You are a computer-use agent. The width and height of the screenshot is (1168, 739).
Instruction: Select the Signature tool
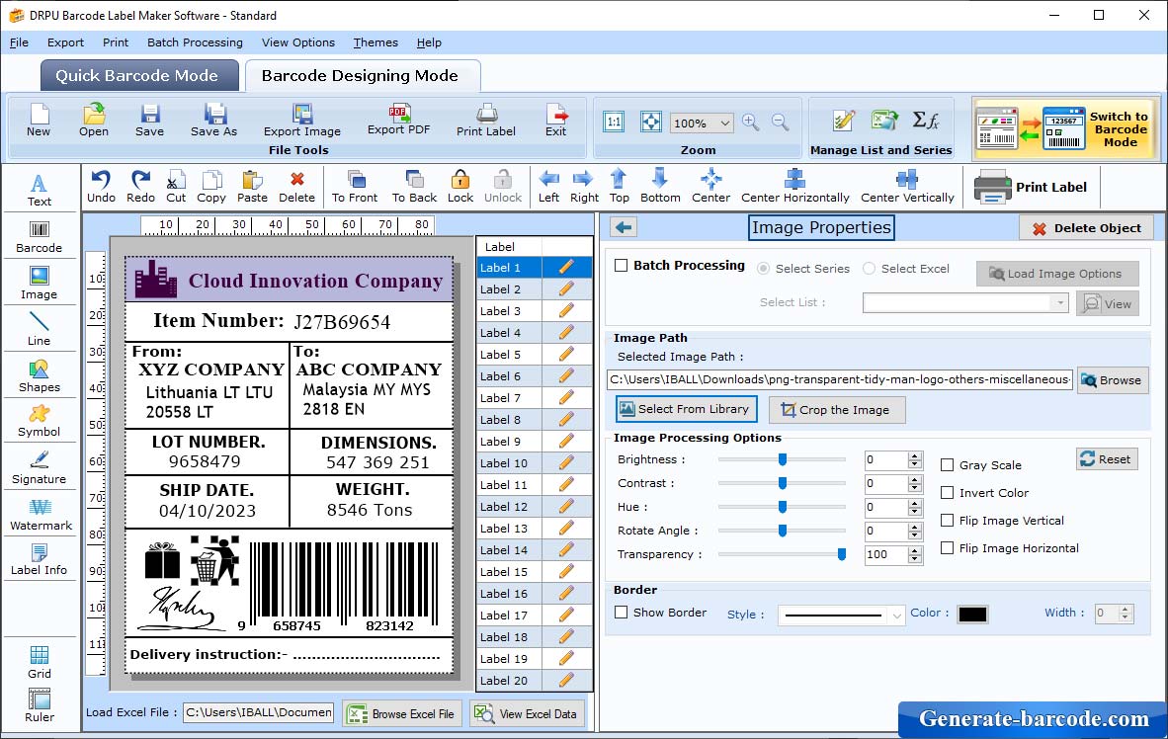39,468
